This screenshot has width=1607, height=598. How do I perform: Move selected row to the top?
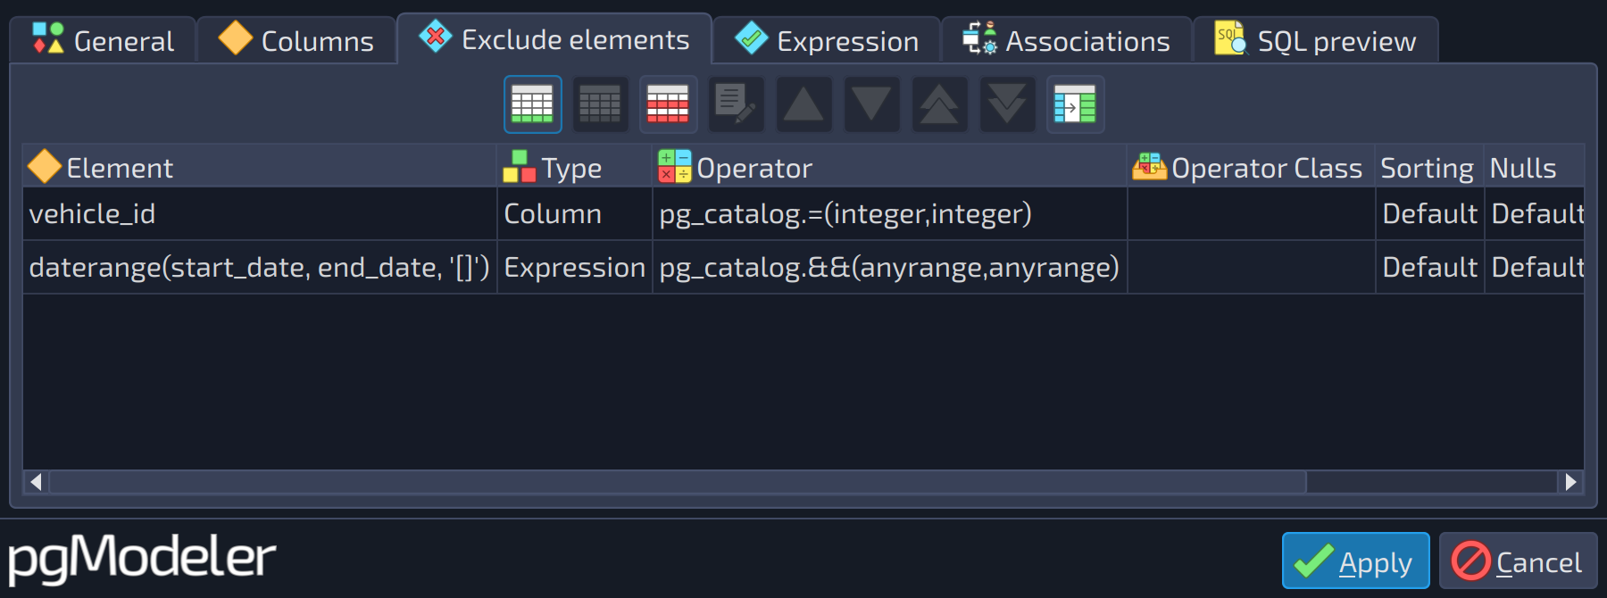[939, 104]
